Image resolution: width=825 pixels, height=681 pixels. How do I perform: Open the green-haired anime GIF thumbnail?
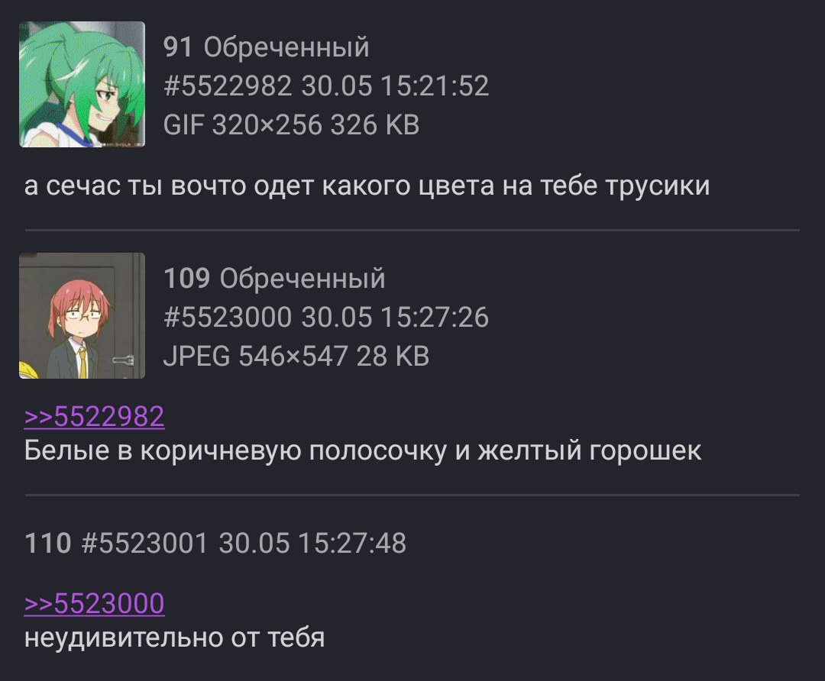coord(82,84)
